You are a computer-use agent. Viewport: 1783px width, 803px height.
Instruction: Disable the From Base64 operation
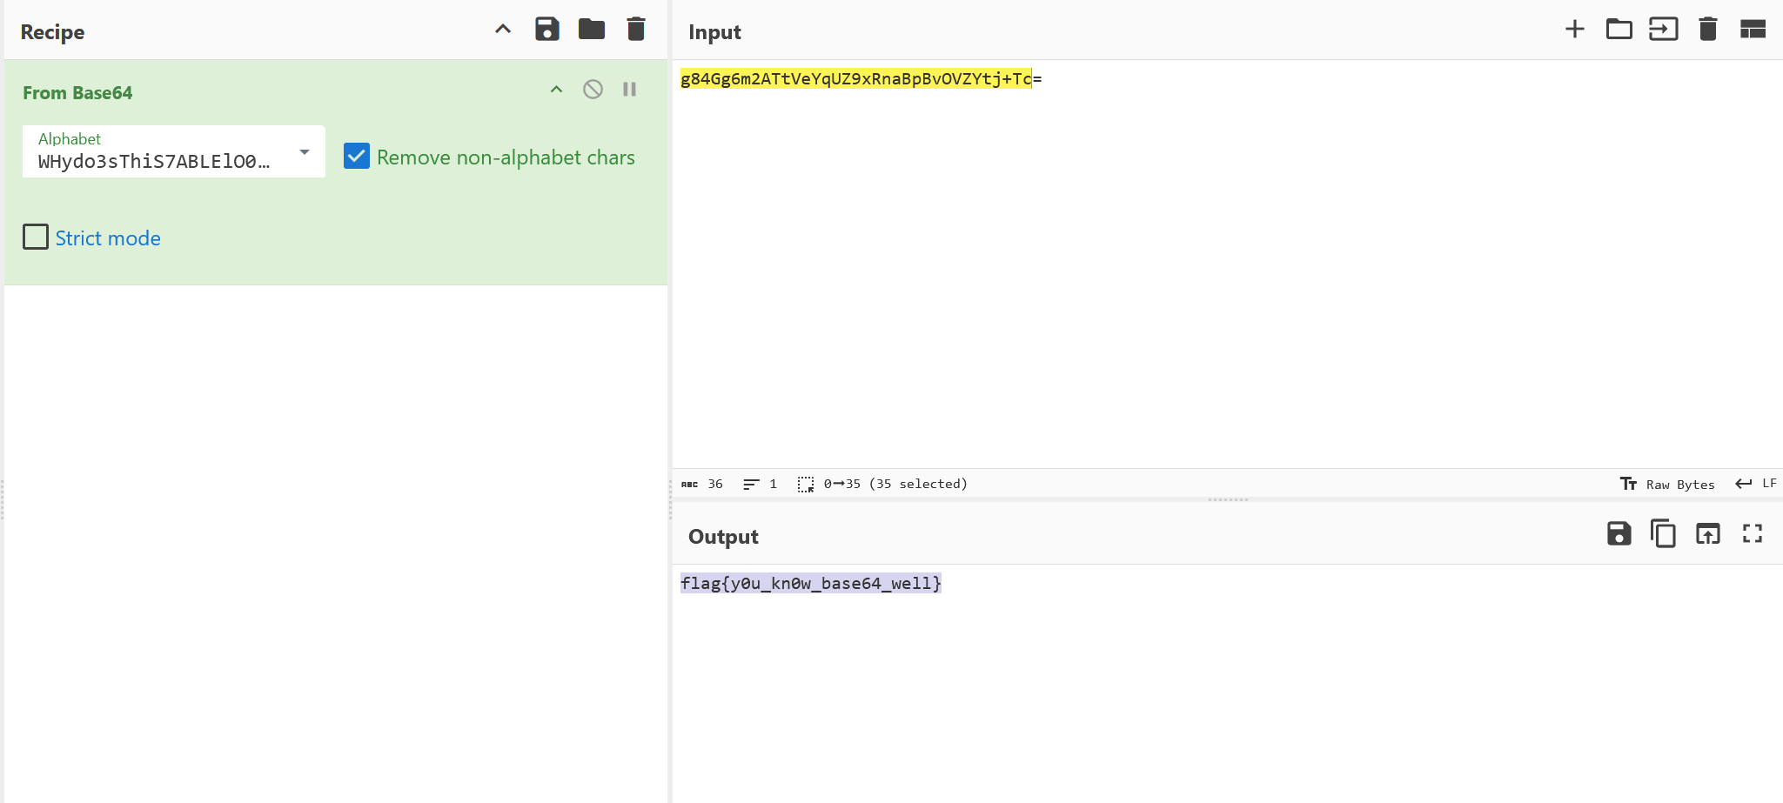tap(593, 89)
